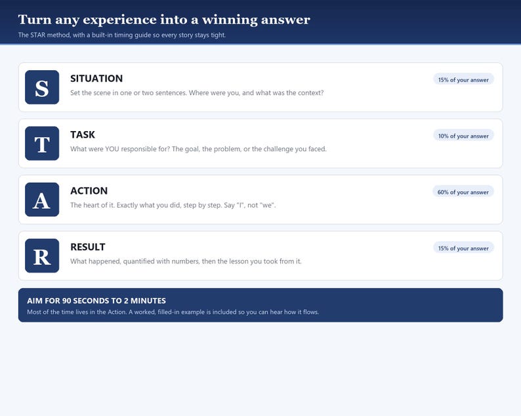521x416 pixels.
Task: Click the 'AIM FOR 90 SECONDS TO 2 MINUTES' heading
Action: point(96,301)
